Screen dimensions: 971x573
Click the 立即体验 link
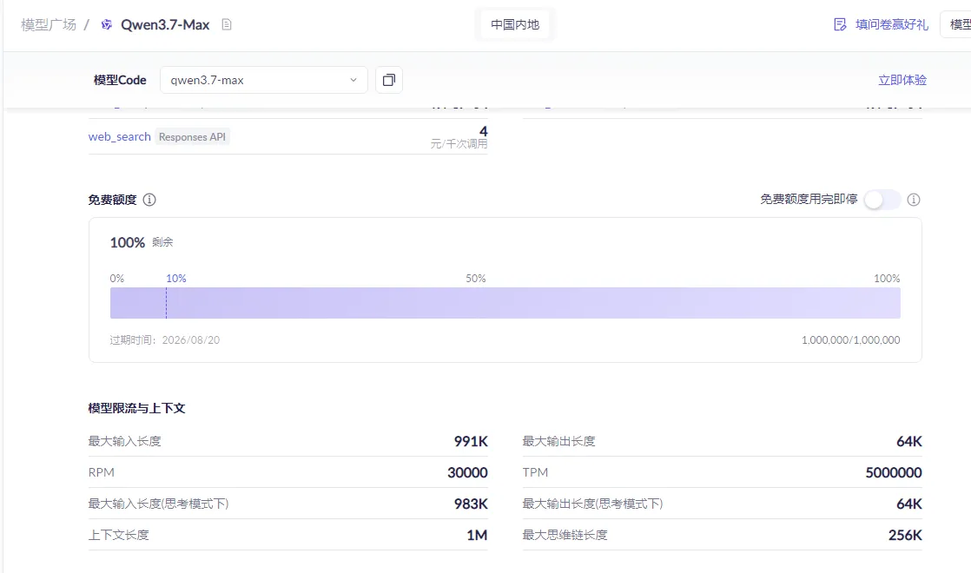click(x=902, y=80)
